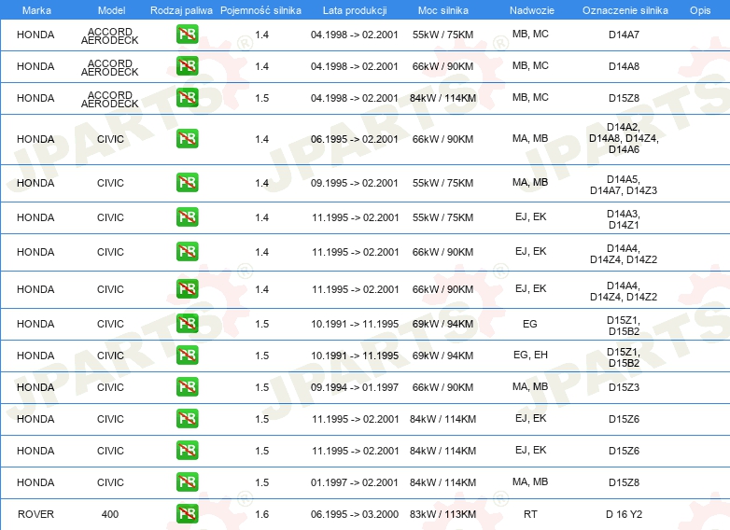Click the ROVER brand cell
Image resolution: width=730 pixels, height=530 pixels.
[35, 514]
